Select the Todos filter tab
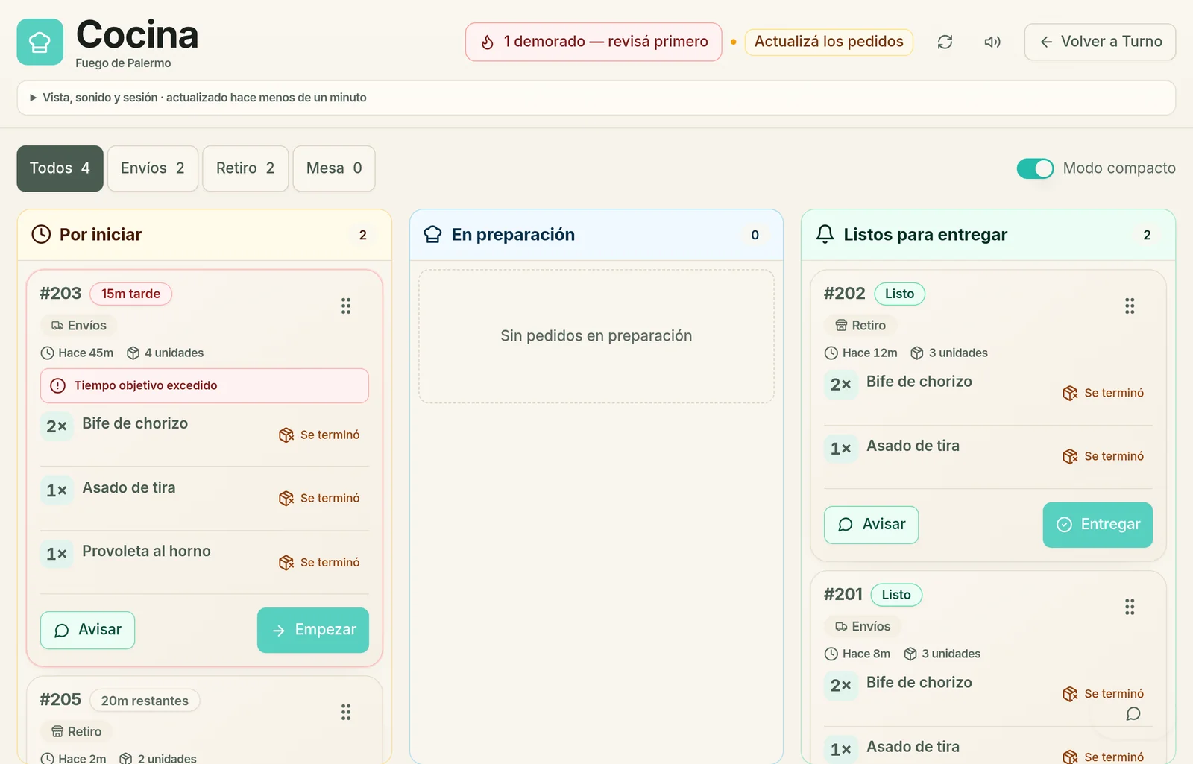Image resolution: width=1193 pixels, height=764 pixels. point(60,168)
